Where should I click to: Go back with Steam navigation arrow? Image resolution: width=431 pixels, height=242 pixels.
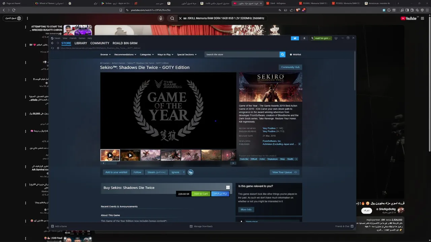53,43
